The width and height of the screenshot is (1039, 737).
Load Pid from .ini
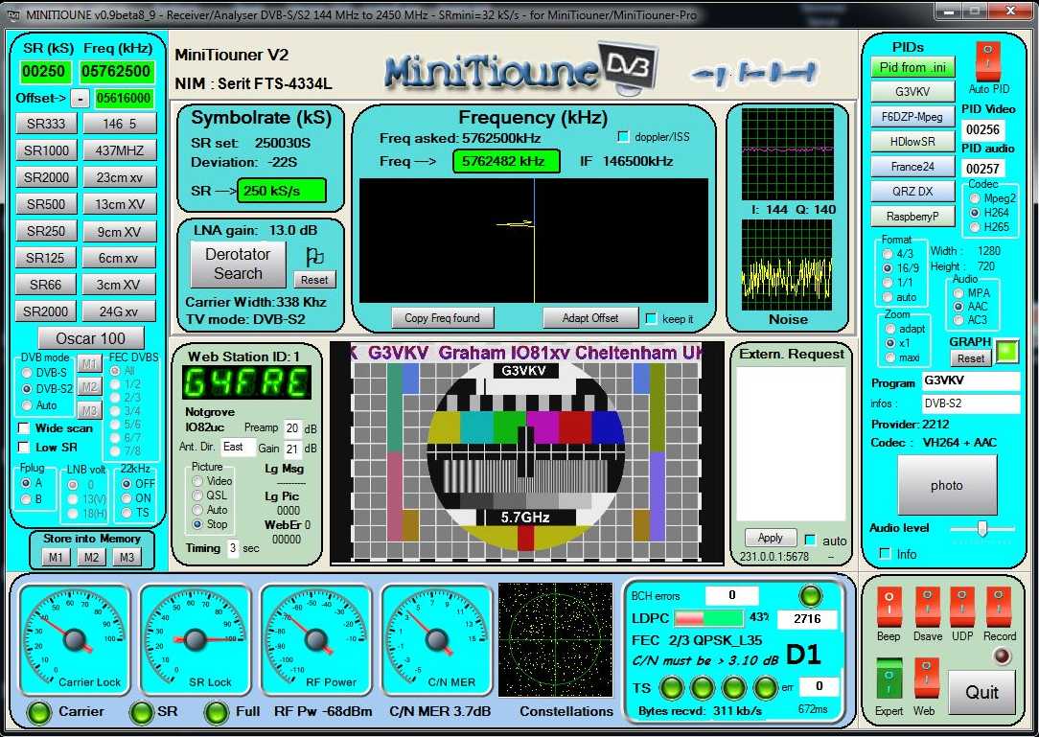pos(912,68)
